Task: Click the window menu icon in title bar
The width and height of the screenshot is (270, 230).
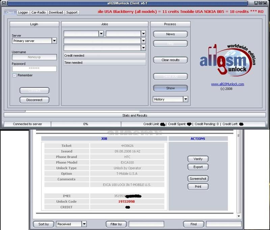Action: pyautogui.click(x=4, y=3)
